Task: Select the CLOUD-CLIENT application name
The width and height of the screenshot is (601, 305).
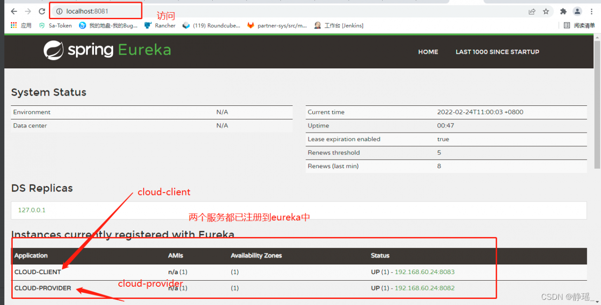Action: [38, 272]
